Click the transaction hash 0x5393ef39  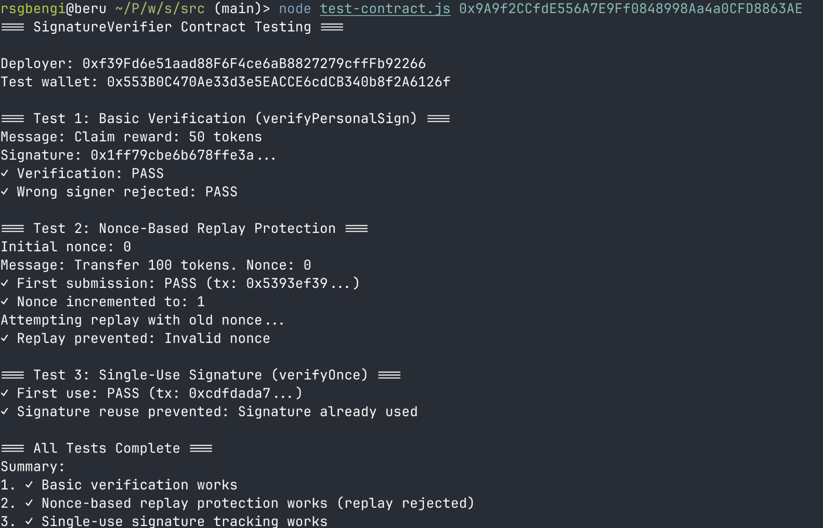pos(287,283)
